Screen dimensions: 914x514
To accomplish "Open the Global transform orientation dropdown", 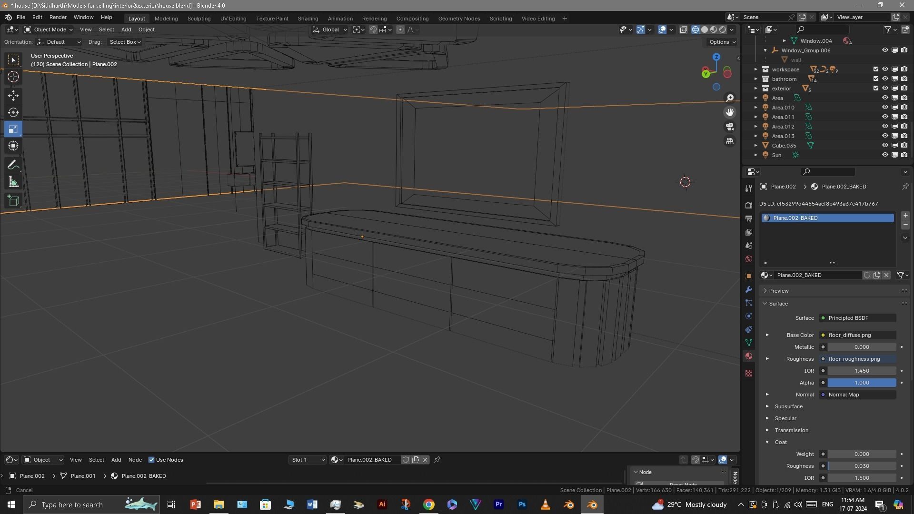I will [330, 30].
